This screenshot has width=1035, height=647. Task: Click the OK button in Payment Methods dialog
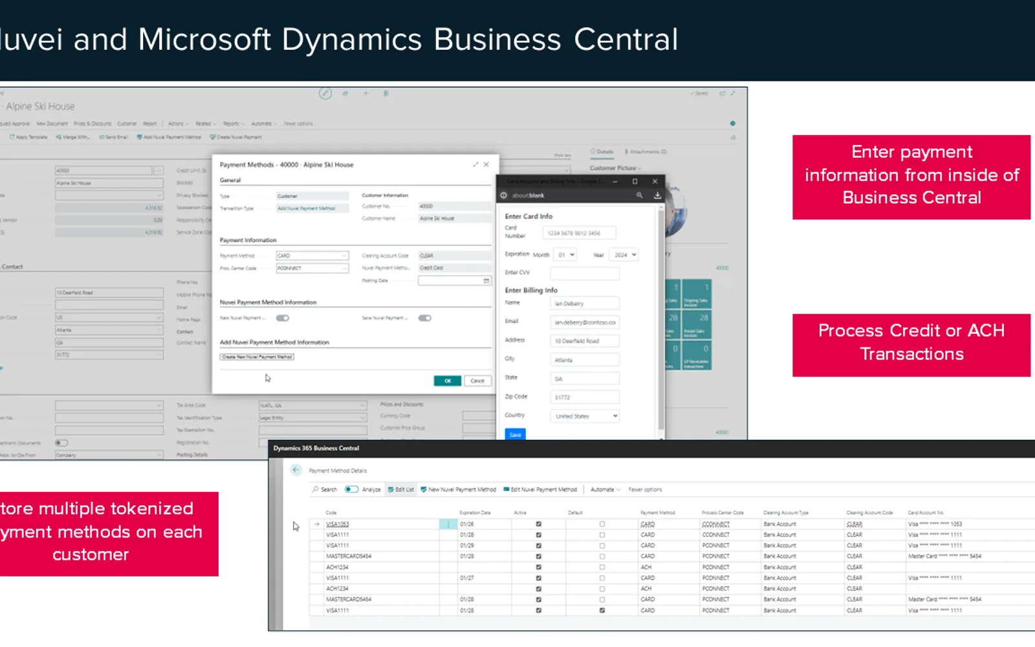click(x=448, y=380)
